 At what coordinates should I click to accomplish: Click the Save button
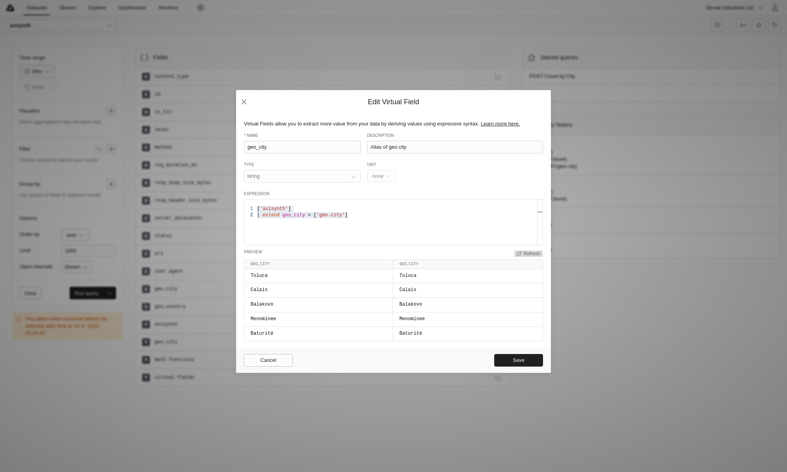(518, 360)
